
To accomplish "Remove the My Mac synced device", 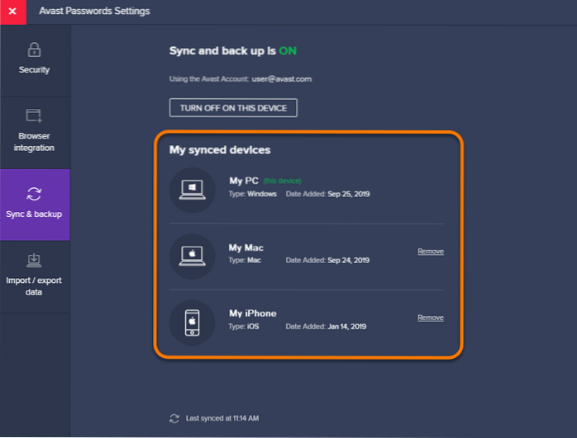I will pos(430,252).
